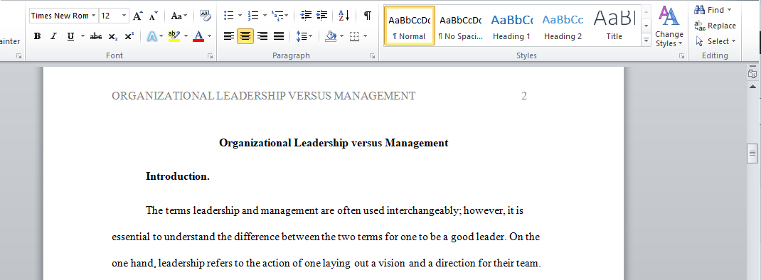Apply the yellow text highlight color
This screenshot has height=280, width=761.
[174, 36]
